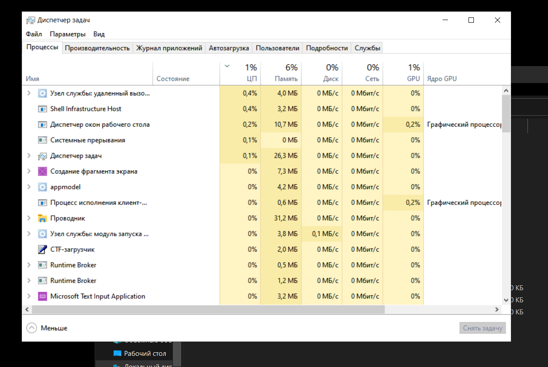Click the gear icon of Узел службы: удаленный вызов
548x367 pixels.
[x=42, y=93]
